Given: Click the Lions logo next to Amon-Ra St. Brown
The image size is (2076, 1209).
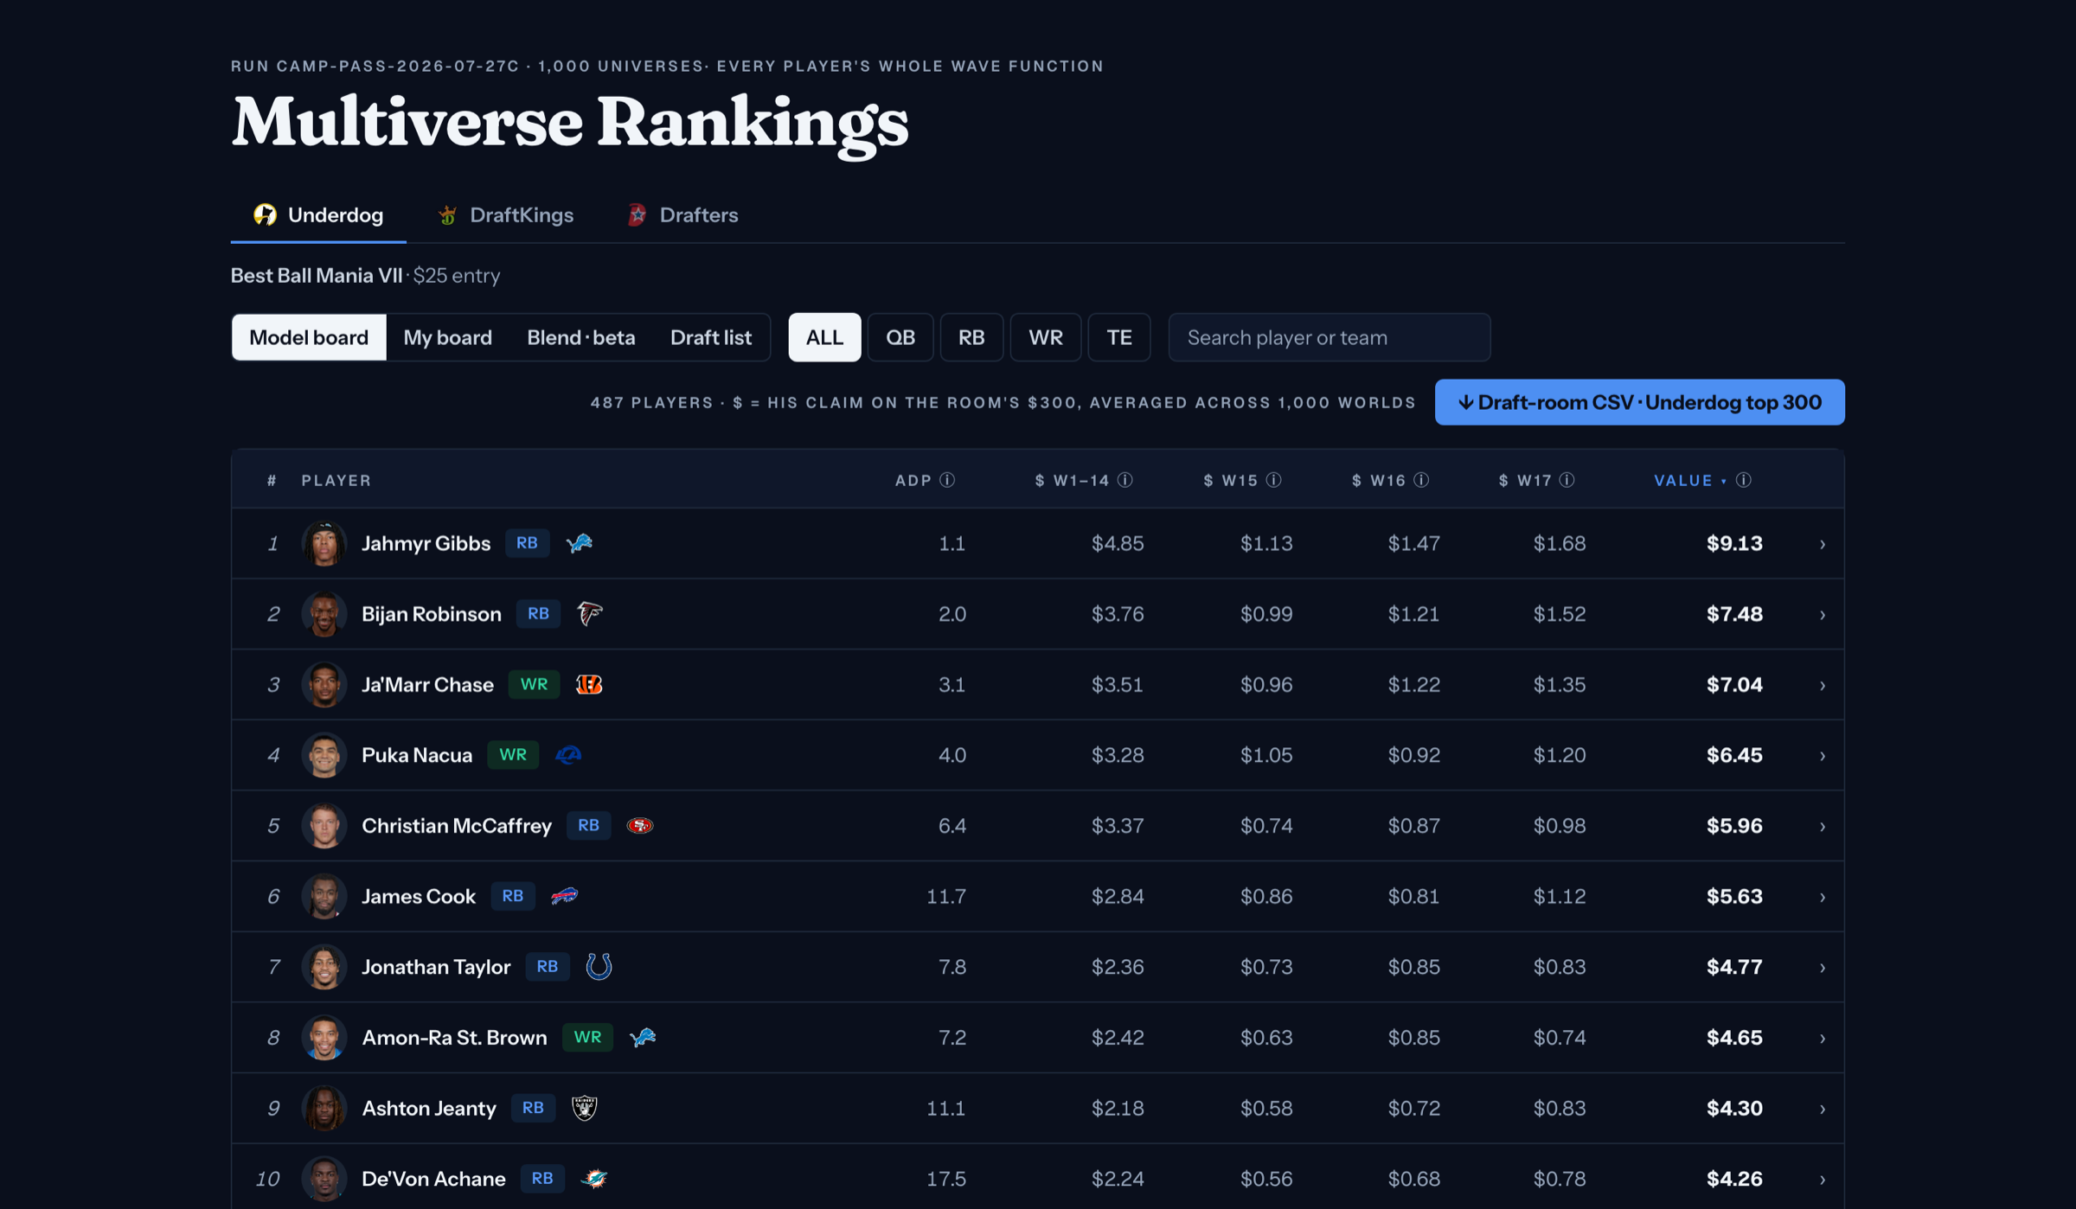Looking at the screenshot, I should click(x=643, y=1038).
